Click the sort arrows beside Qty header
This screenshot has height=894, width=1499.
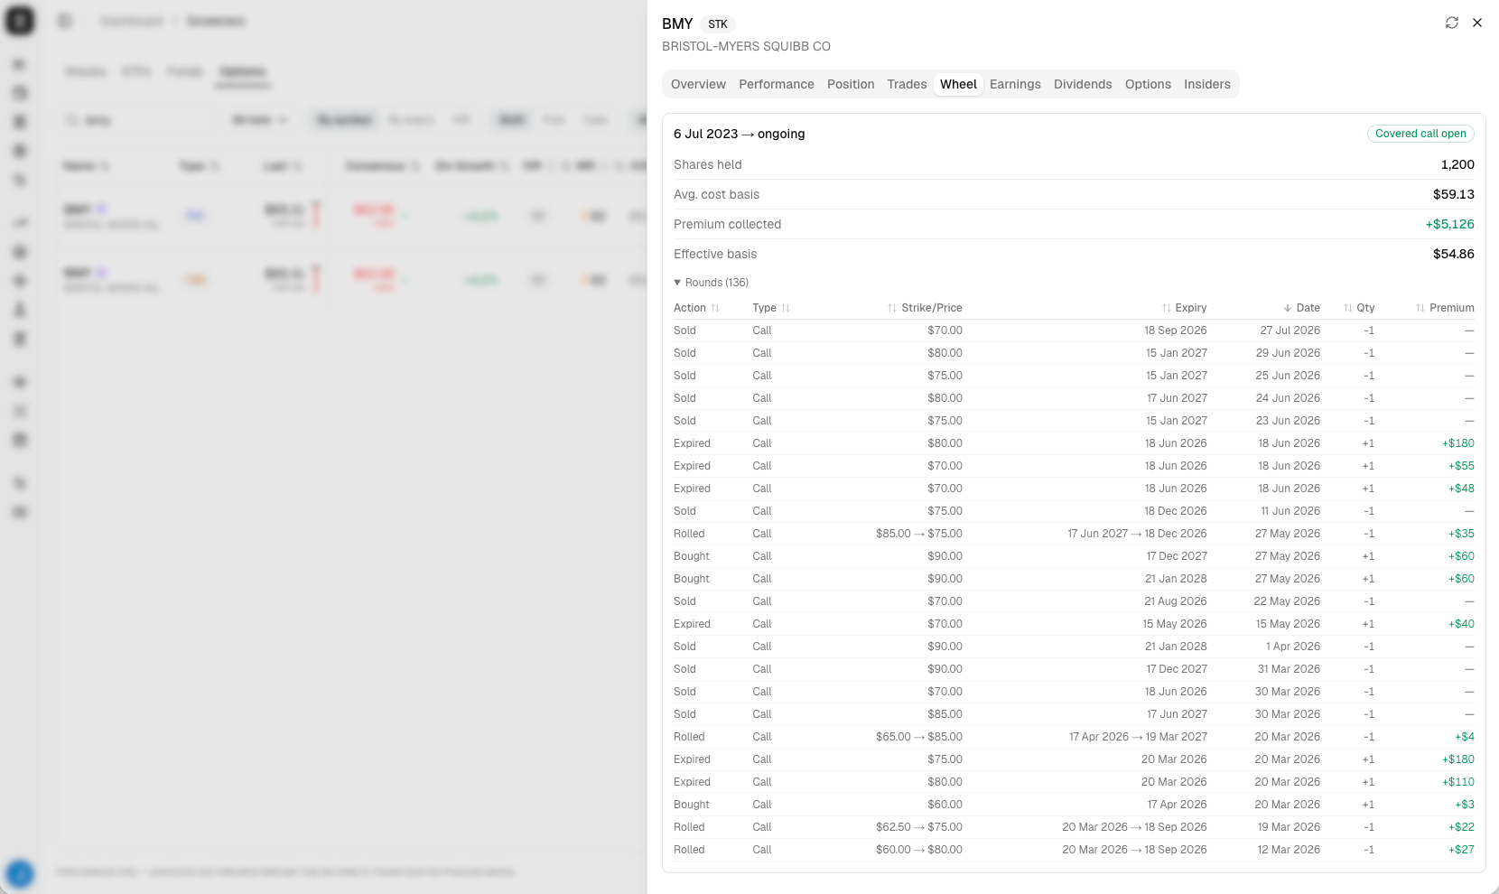point(1348,308)
